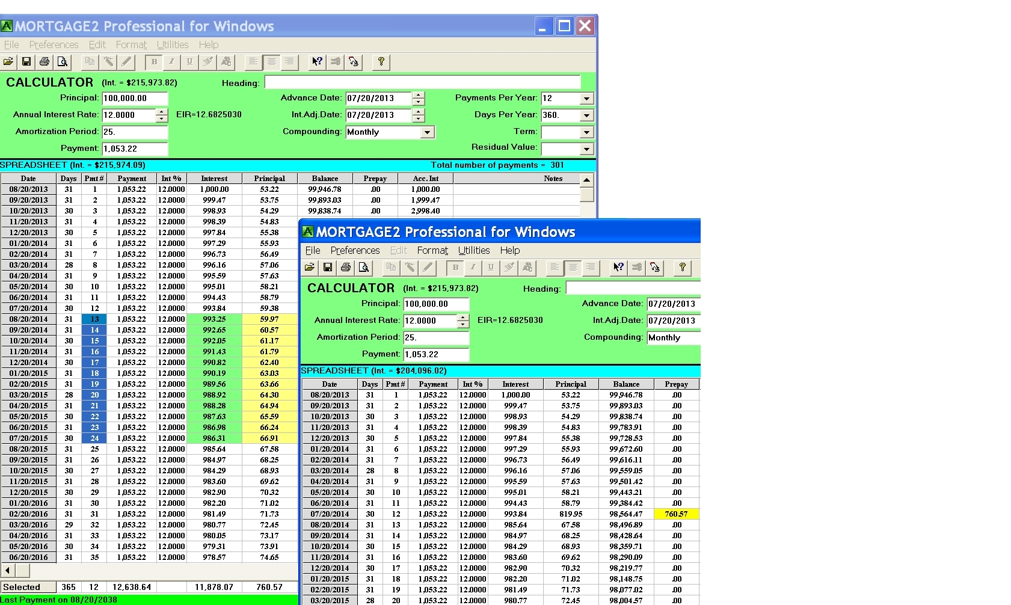Toggle center alignment in the front window toolbar
Screen dimensions: 1011x605
[573, 268]
